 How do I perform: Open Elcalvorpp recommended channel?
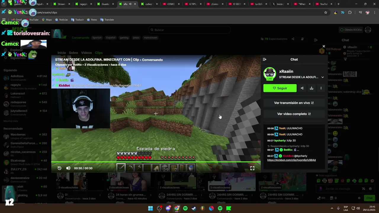25,162
